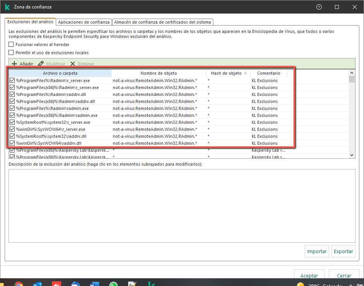Open Almacén de confianza de certificados tab
Viewport: 364px width, 286px height.
163,22
